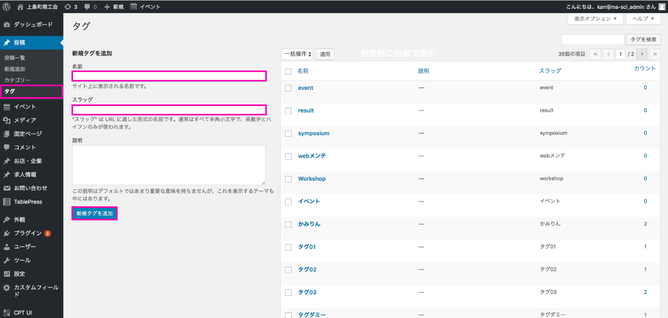The image size is (668, 318).
Task: Open the 一括操作 bulk actions dropdown
Action: point(296,54)
